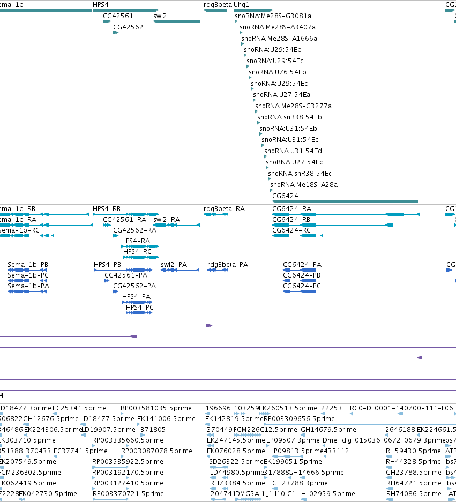Click the CG6424 gene bar
The height and width of the screenshot is (502, 456).
tap(345, 201)
